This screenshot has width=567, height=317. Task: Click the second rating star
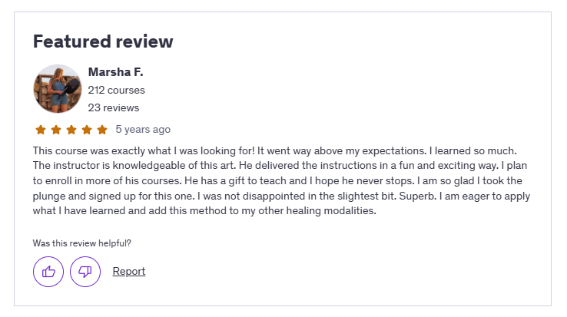click(x=56, y=130)
